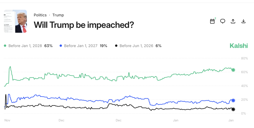Click the "Will Trump be impeached?" title

84,25
